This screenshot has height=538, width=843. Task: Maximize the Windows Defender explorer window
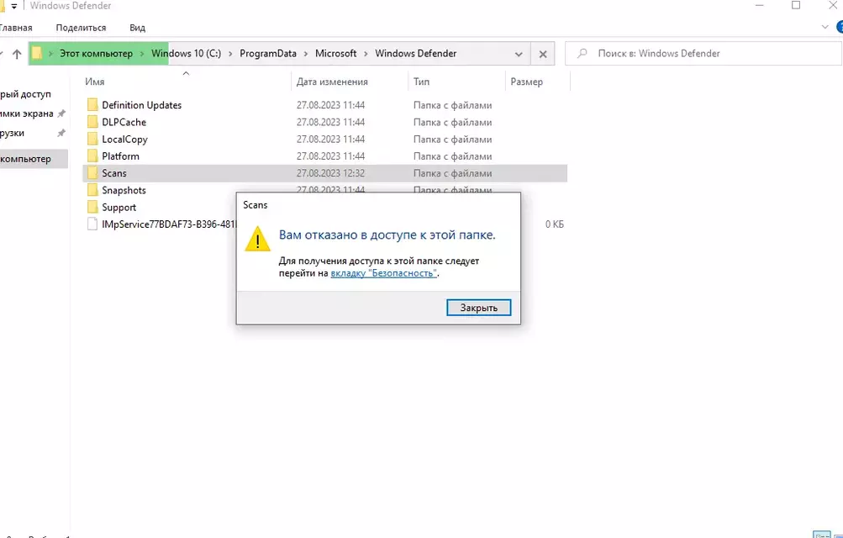pyautogui.click(x=796, y=5)
